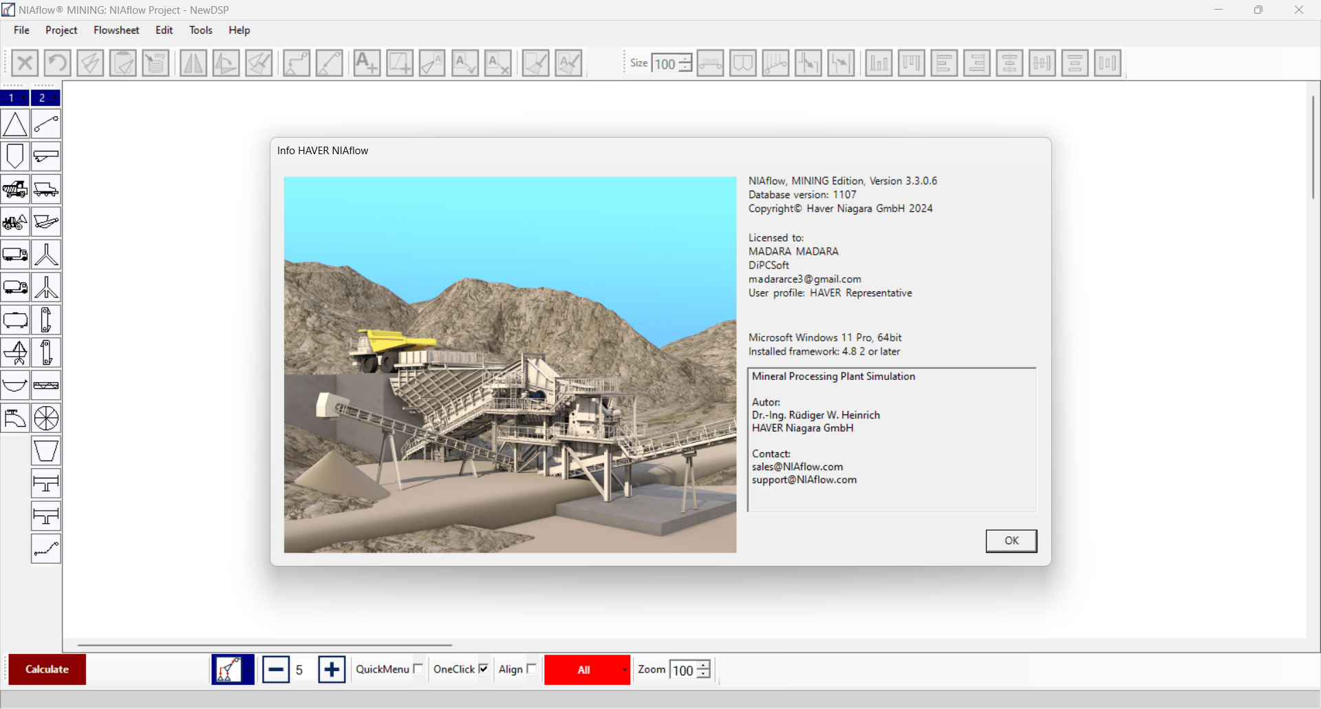
Task: Open the Edit menu
Action: click(164, 30)
